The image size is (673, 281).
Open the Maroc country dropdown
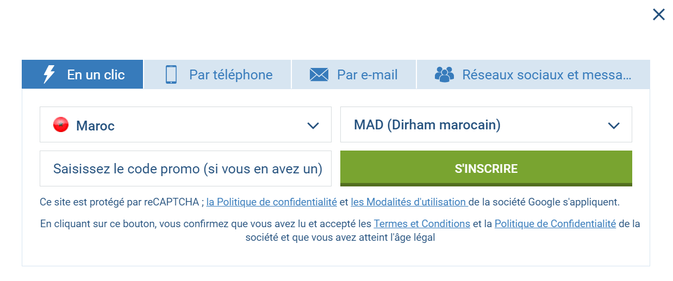(x=185, y=125)
